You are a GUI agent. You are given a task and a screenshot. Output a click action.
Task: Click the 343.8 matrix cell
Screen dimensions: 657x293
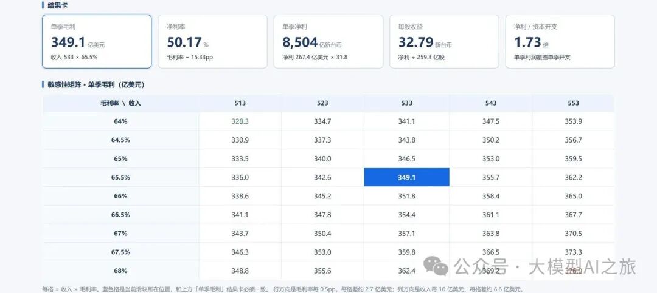pos(406,140)
